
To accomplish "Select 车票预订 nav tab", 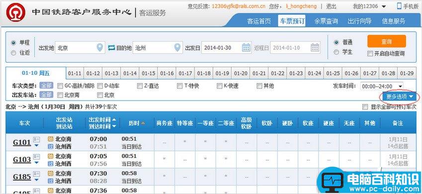I will pos(292,21).
